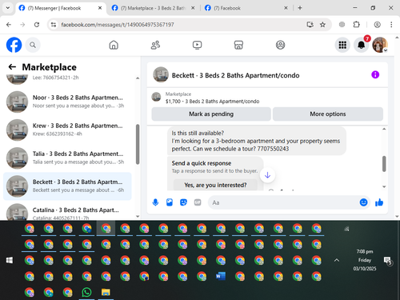Open the Chrome profile icon
The height and width of the screenshot is (300, 400).
coord(377,25)
